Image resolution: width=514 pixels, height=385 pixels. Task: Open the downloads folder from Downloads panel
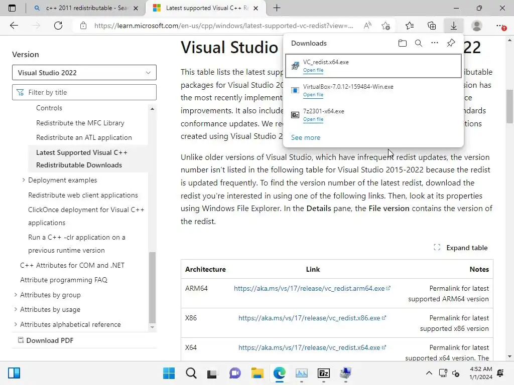pyautogui.click(x=403, y=43)
